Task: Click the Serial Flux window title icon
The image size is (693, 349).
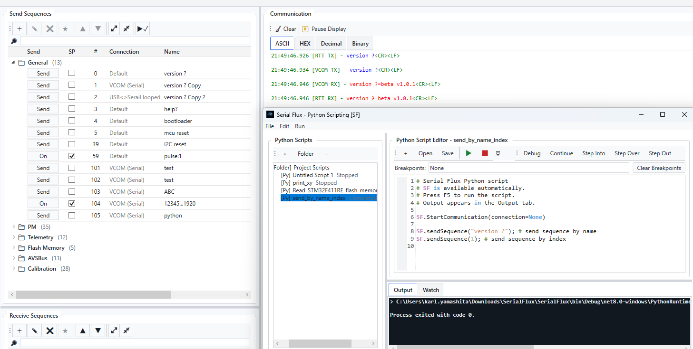Action: click(270, 114)
